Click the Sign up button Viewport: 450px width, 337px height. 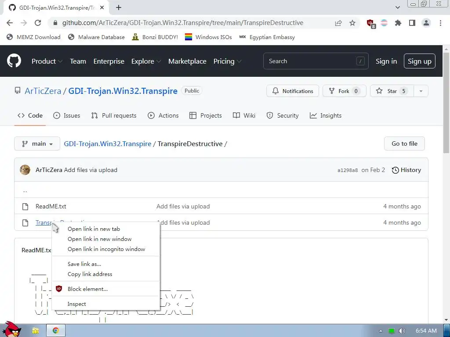[x=419, y=61]
